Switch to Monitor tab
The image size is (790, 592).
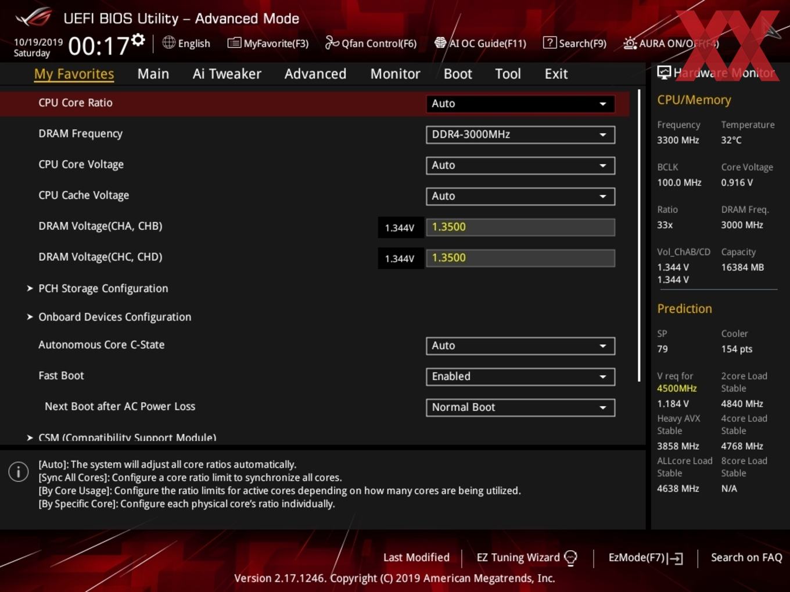pyautogui.click(x=395, y=74)
